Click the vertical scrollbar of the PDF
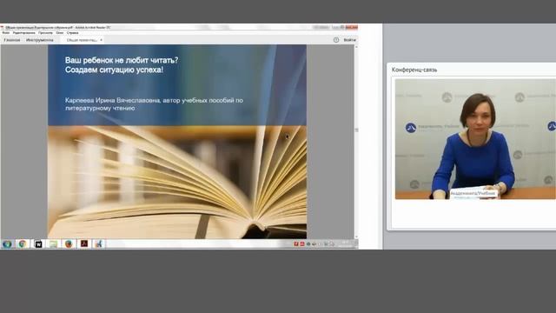The image size is (556, 313). pos(356,142)
